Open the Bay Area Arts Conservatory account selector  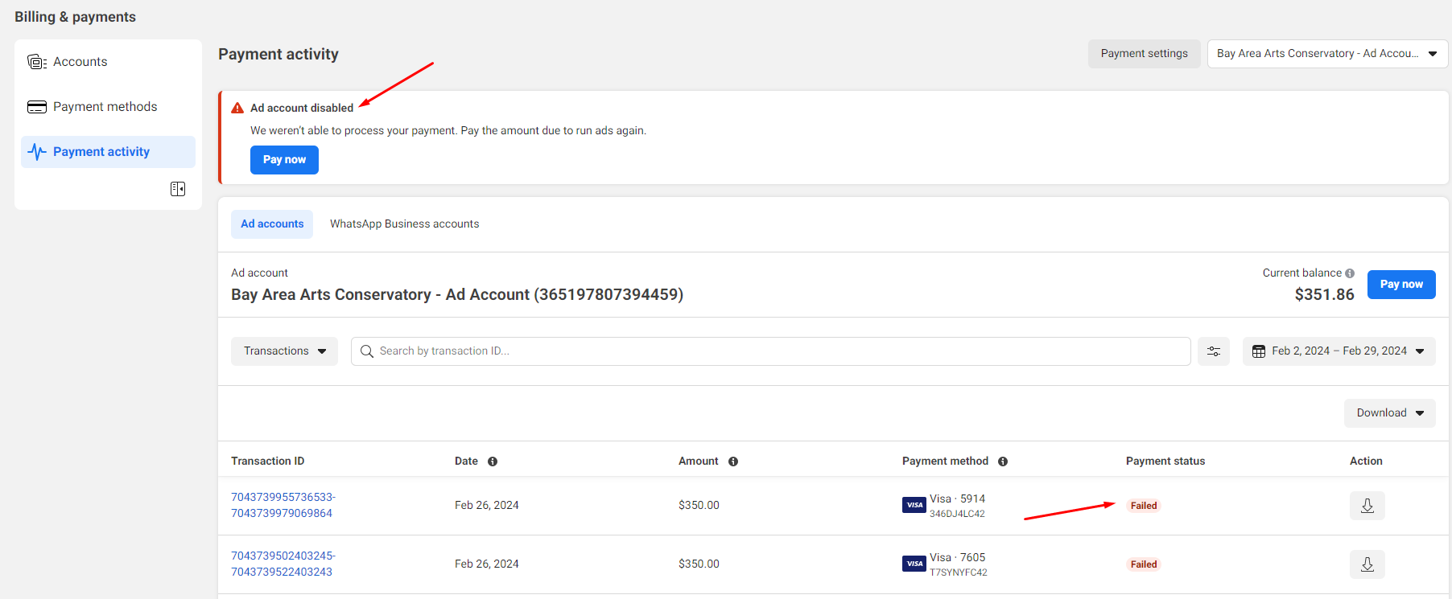[x=1327, y=54]
